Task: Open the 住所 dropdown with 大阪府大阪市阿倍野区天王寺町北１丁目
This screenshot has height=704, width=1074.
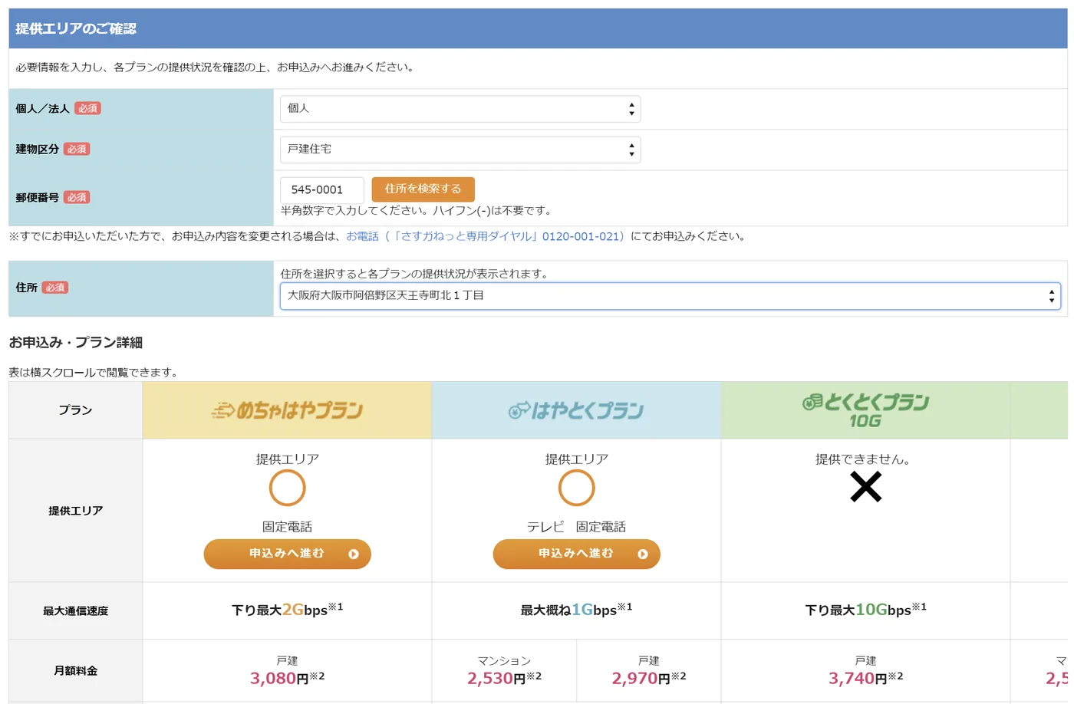Action: point(670,296)
